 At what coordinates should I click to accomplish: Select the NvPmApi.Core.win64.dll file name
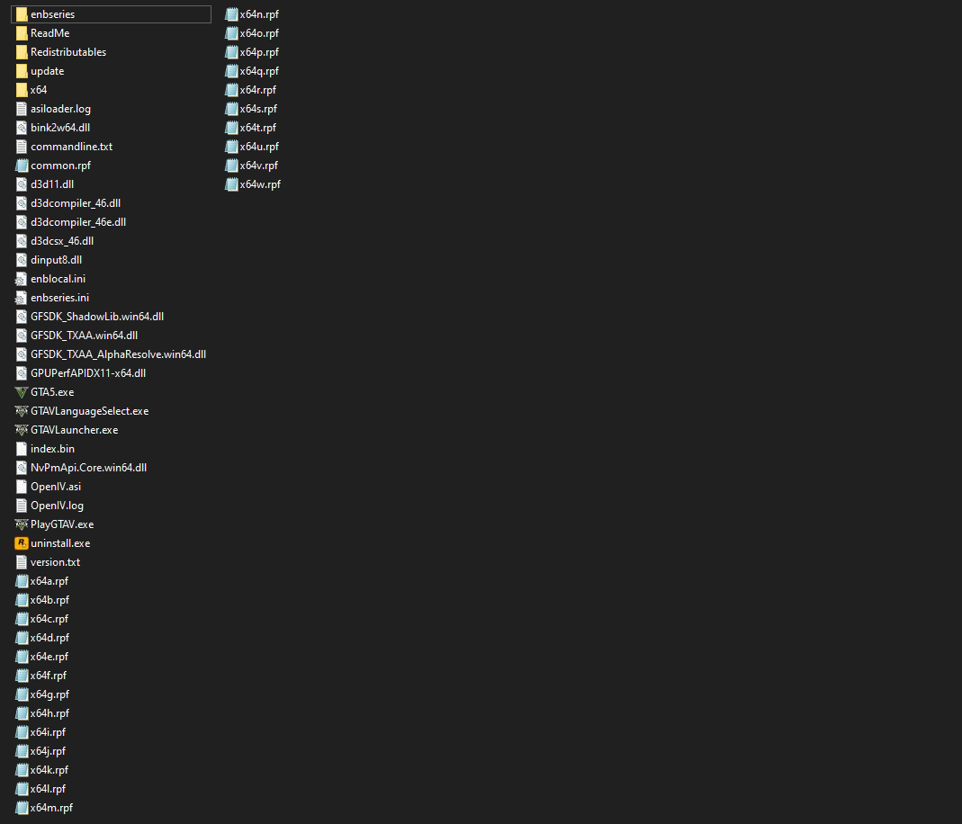(x=88, y=468)
